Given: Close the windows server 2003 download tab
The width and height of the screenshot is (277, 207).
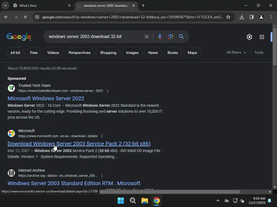Looking at the screenshot, I should 134,5.
